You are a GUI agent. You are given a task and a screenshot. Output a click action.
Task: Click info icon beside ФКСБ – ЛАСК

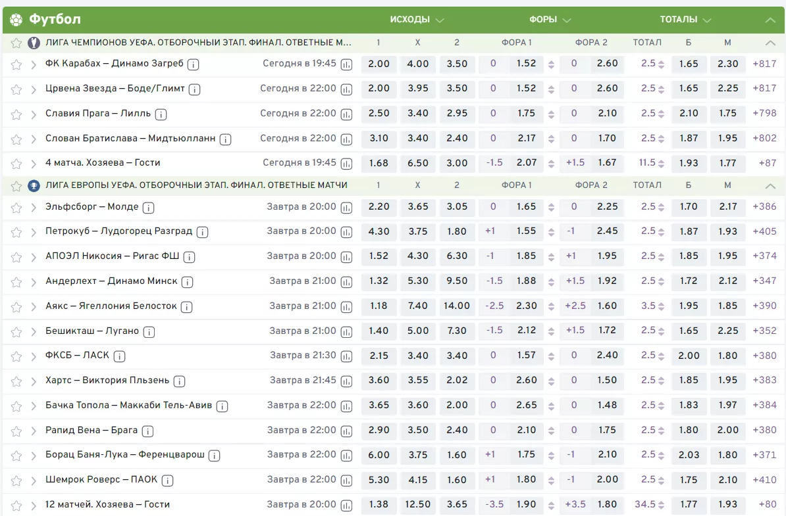pyautogui.click(x=119, y=356)
